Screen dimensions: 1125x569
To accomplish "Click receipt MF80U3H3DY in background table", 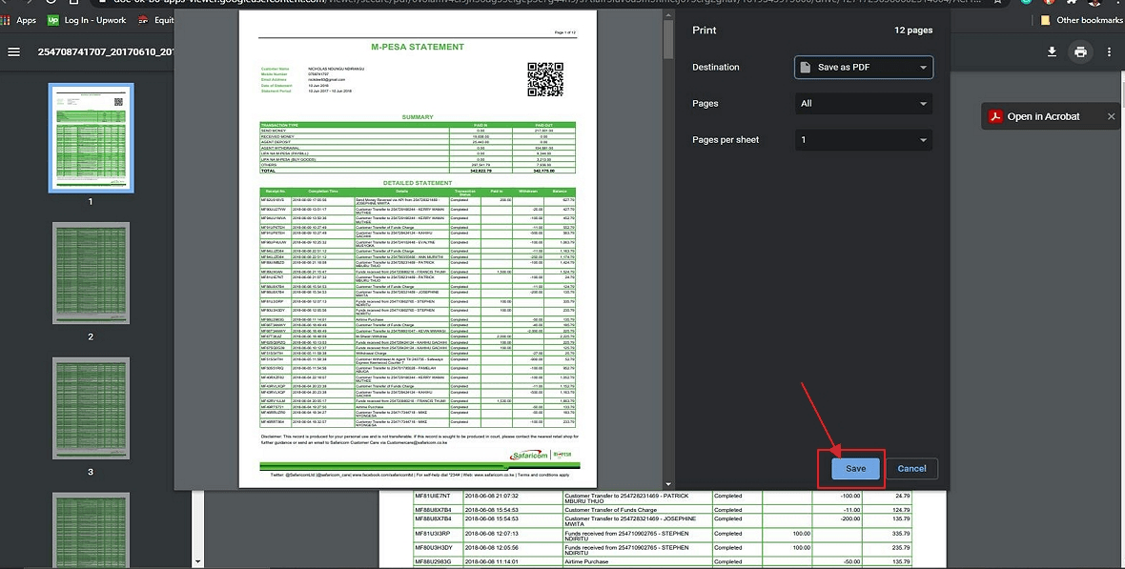I will pos(433,548).
